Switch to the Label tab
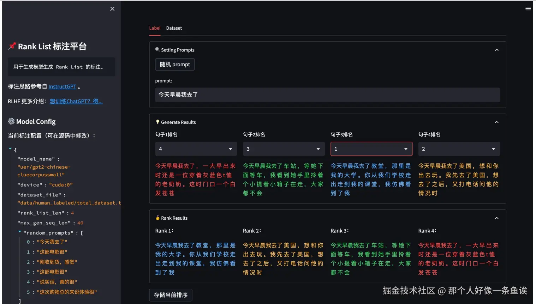536x304 pixels. tap(155, 28)
